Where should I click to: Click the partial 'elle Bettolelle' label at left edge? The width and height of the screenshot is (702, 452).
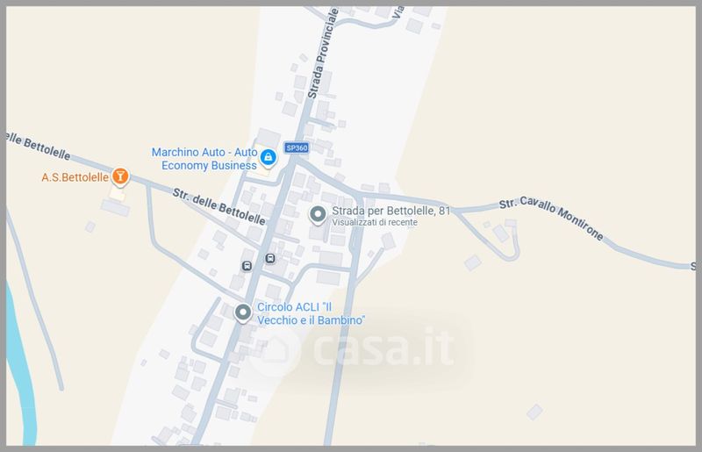[x=39, y=146]
